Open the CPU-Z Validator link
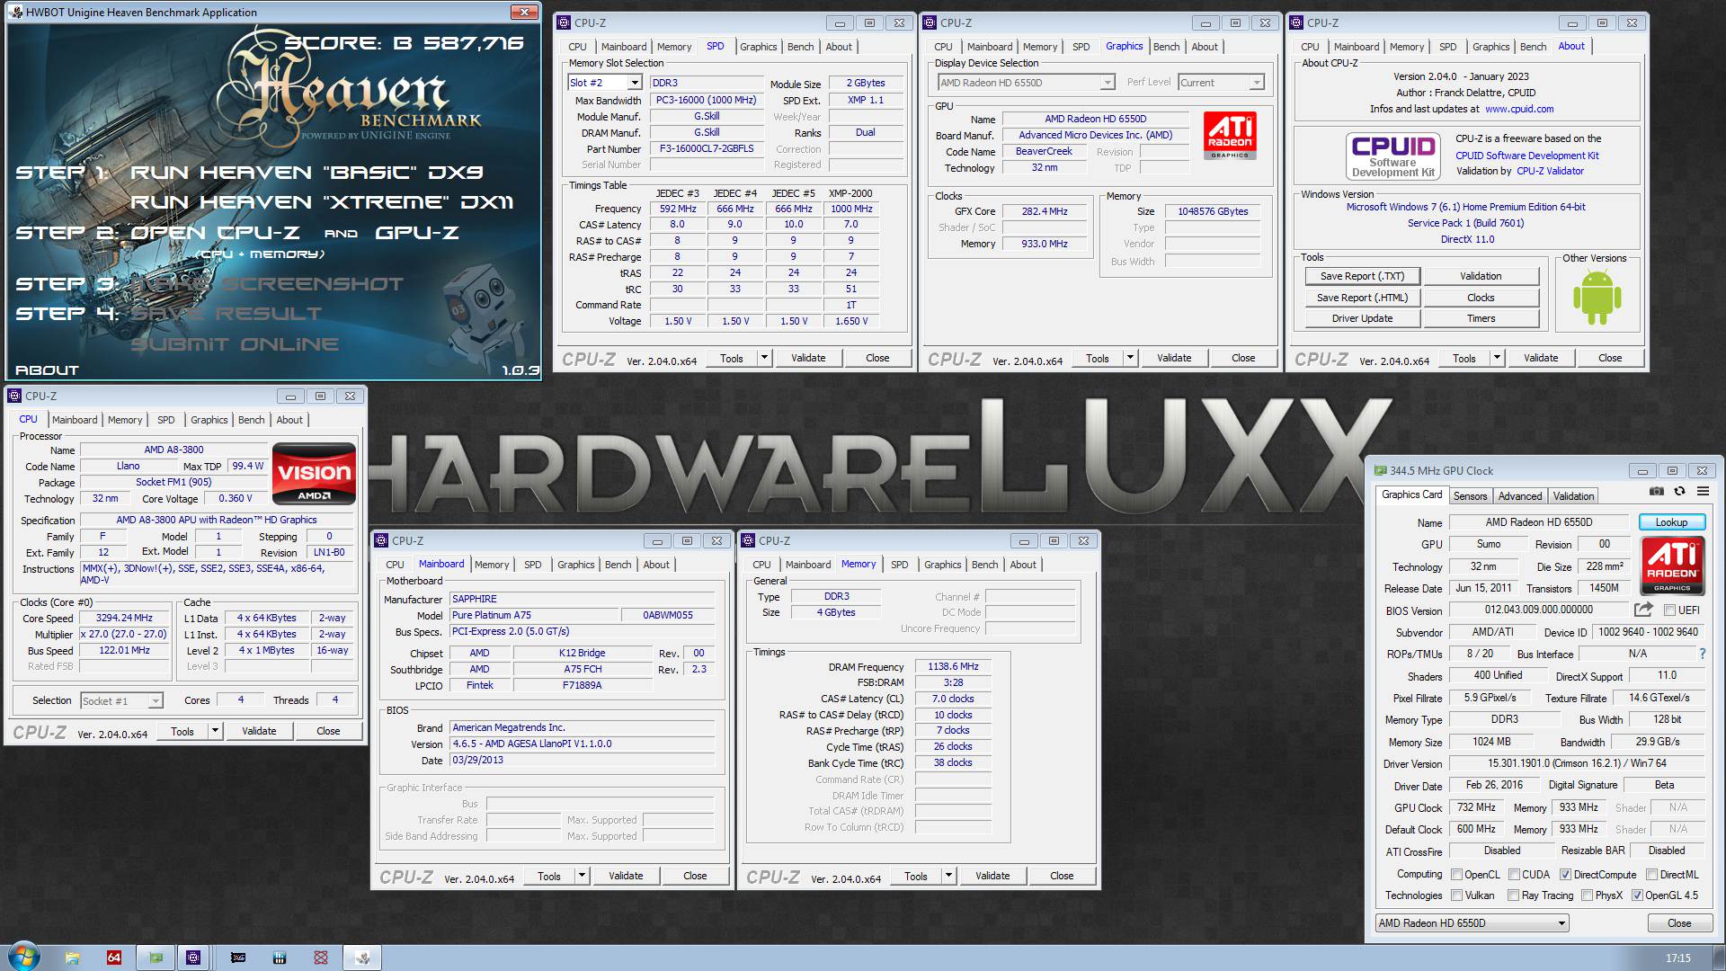Screen dimensions: 1726x971 [x=1550, y=171]
